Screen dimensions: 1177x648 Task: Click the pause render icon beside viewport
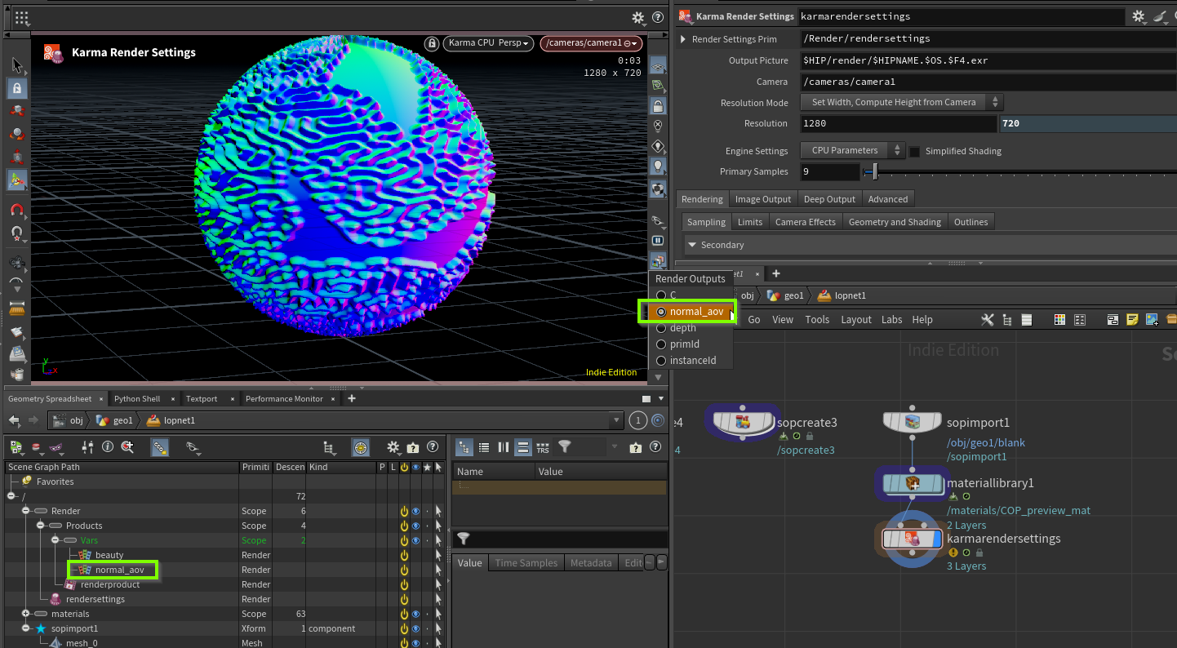click(657, 241)
